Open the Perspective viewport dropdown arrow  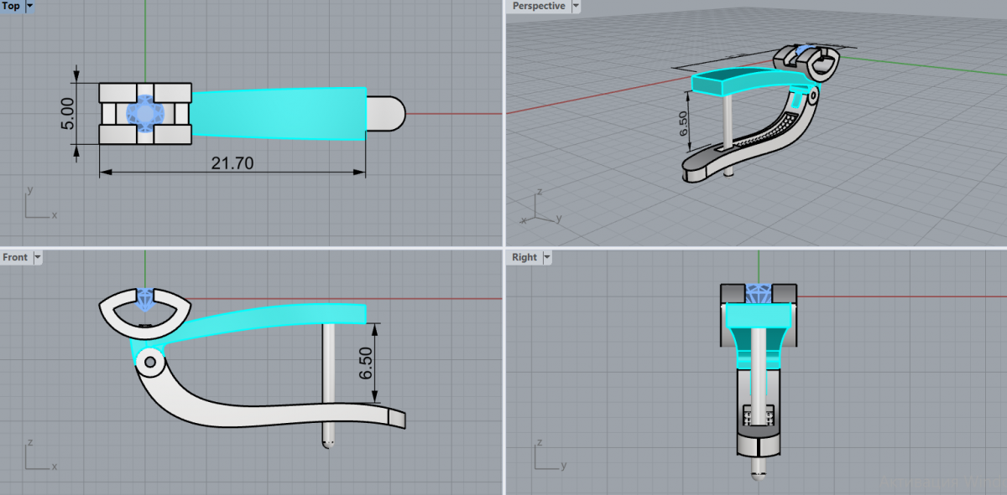(576, 6)
